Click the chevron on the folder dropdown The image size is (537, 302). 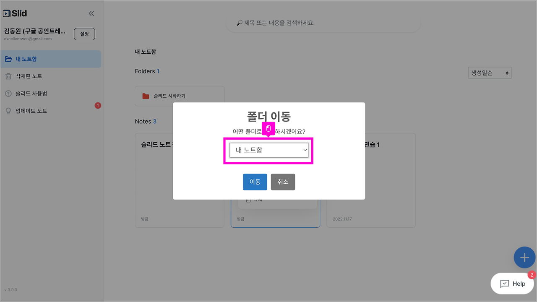point(305,150)
